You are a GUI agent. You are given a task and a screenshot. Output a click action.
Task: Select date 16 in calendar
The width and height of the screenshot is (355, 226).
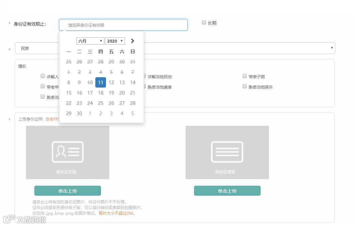79,93
